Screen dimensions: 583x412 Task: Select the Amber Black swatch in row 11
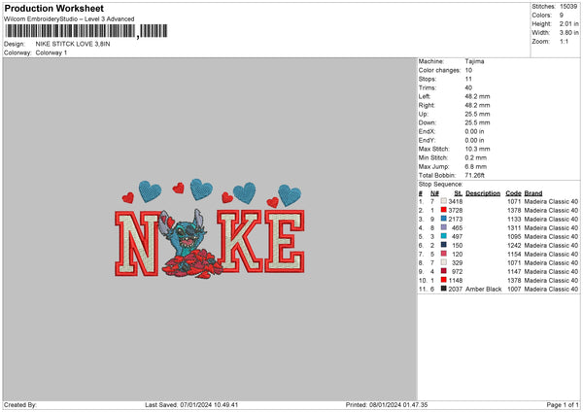(444, 289)
